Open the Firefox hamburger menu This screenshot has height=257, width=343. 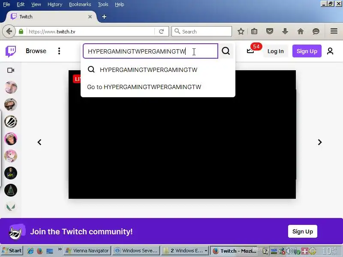[334, 31]
